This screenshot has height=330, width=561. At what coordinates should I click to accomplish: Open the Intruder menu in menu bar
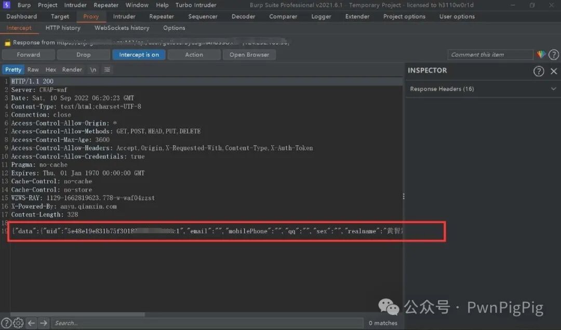(75, 5)
